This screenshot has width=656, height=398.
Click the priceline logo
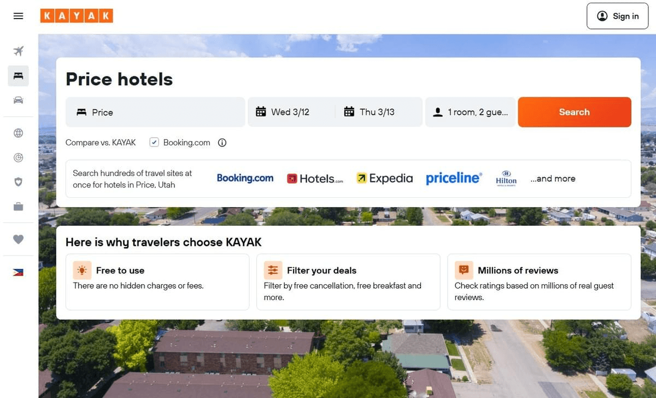[454, 178]
